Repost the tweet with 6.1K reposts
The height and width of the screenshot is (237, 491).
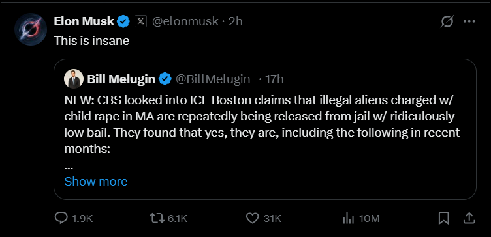(x=168, y=218)
